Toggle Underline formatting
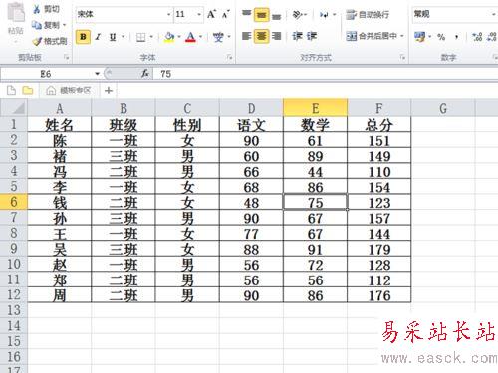The height and width of the screenshot is (373, 498). pyautogui.click(x=113, y=37)
